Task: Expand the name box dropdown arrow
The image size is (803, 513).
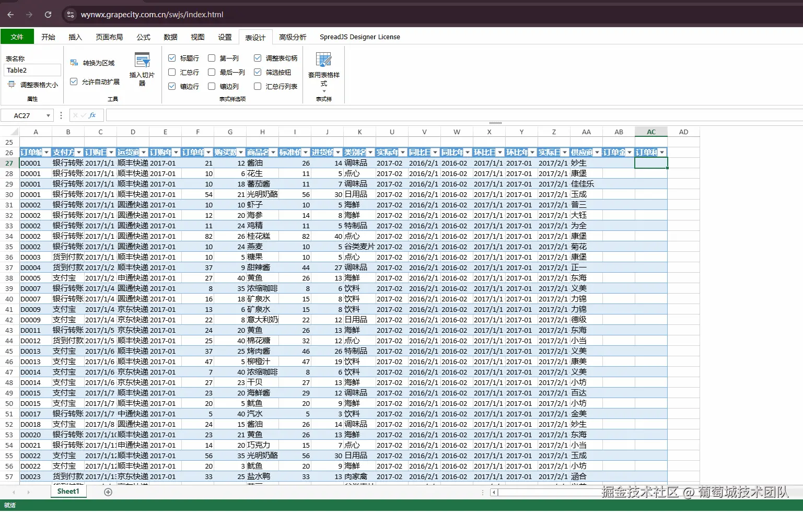Action: [48, 115]
